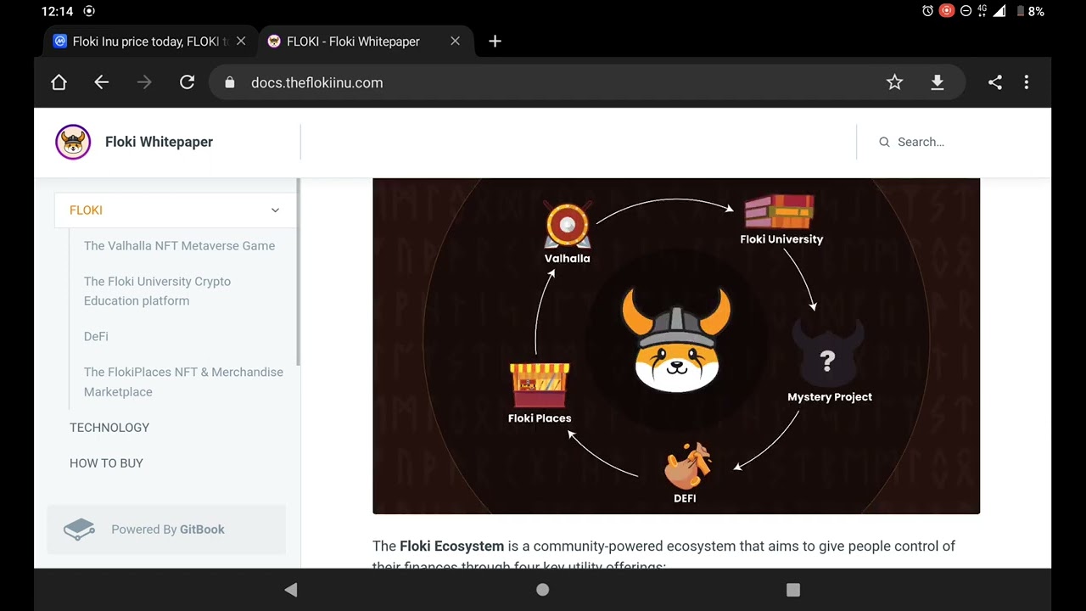Open the TECHNOLOGY sidebar section

click(x=109, y=427)
